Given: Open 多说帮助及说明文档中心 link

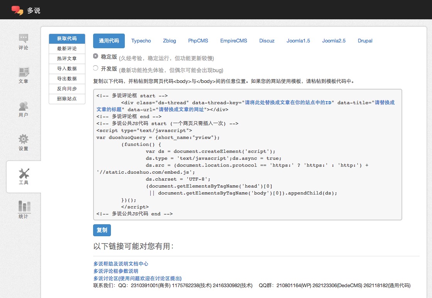Looking at the screenshot, I should 121,264.
